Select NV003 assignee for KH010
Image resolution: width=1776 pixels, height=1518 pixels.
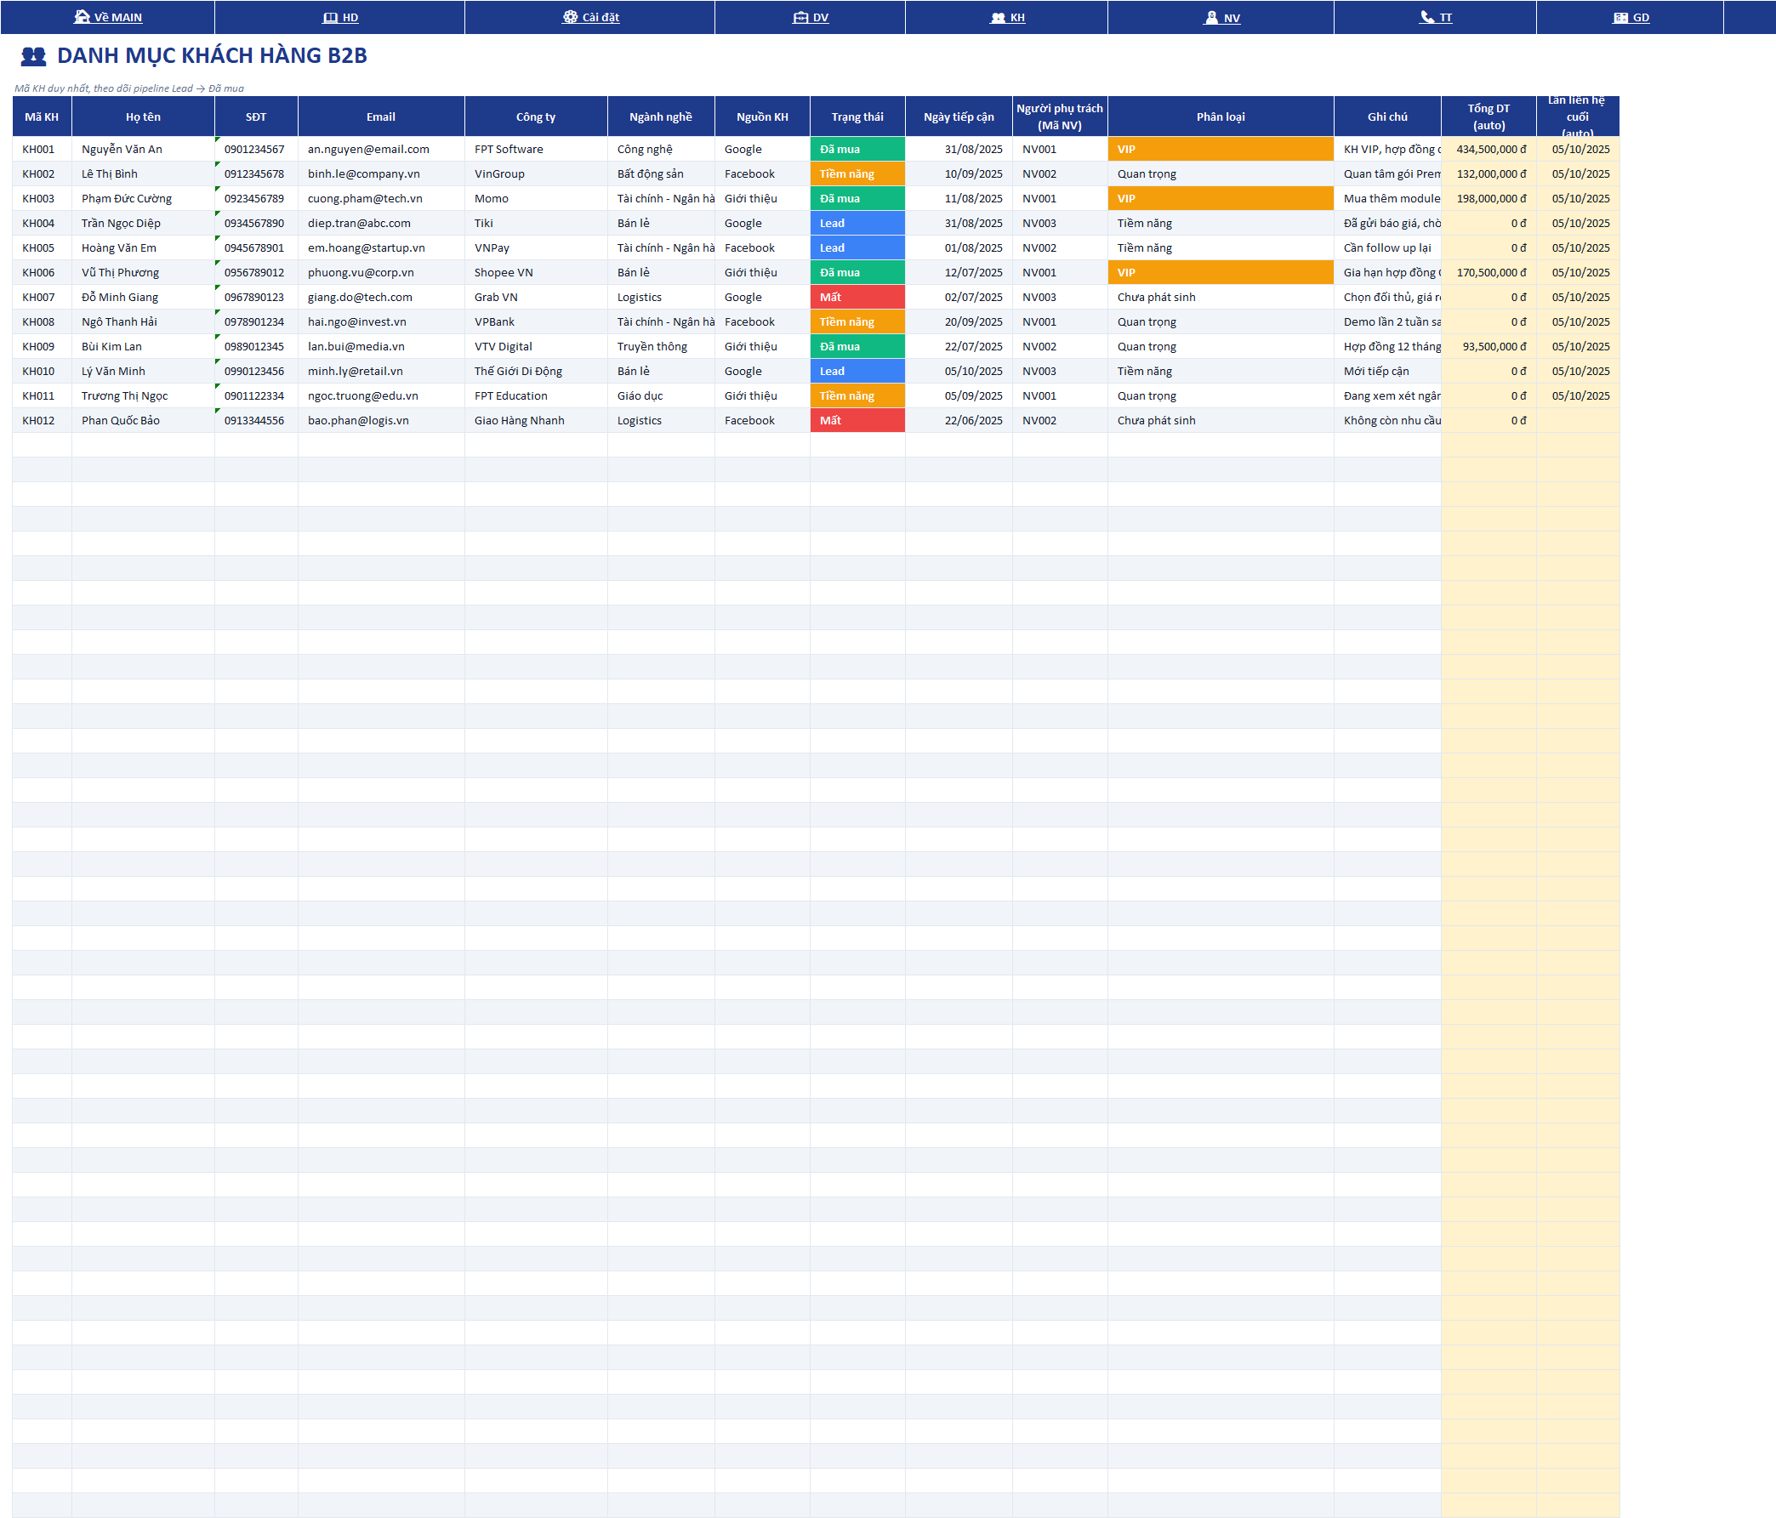[x=1060, y=371]
